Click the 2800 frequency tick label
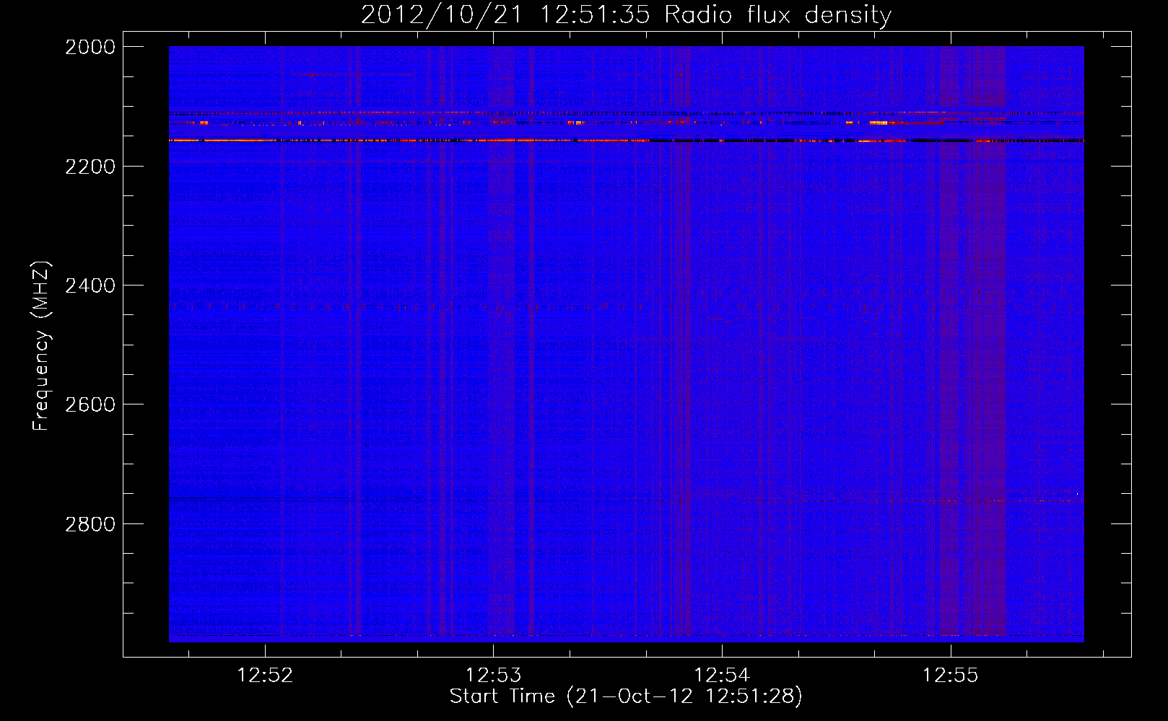The height and width of the screenshot is (721, 1168). coord(90,523)
